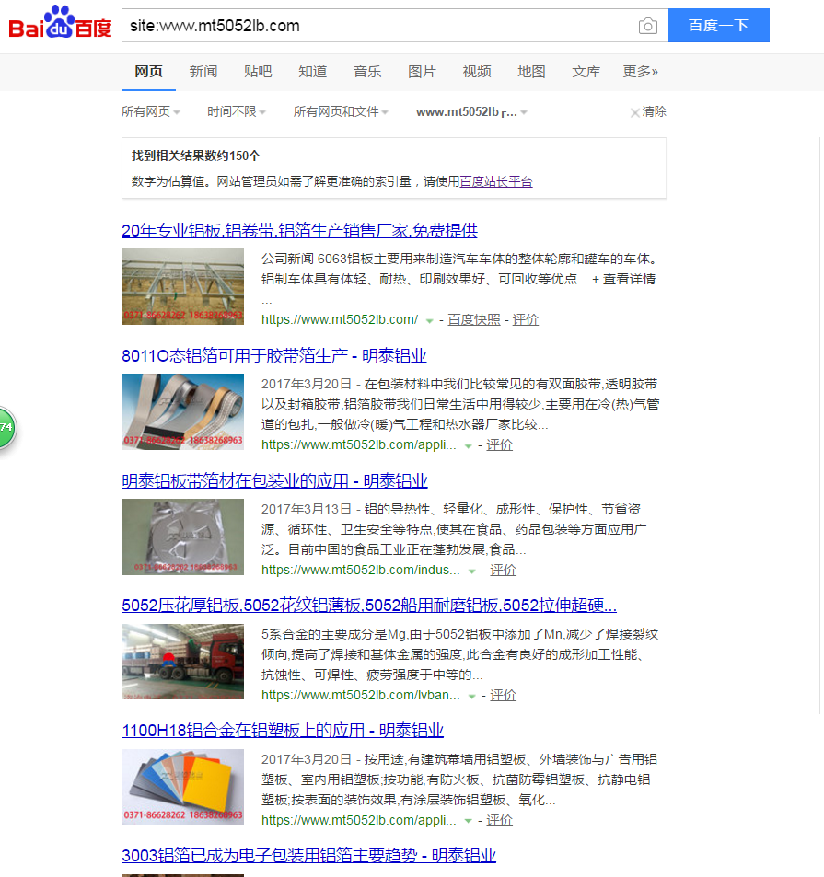Screen dimensions: 824x877
Task: Switch to the 音乐 tab
Action: pyautogui.click(x=367, y=72)
